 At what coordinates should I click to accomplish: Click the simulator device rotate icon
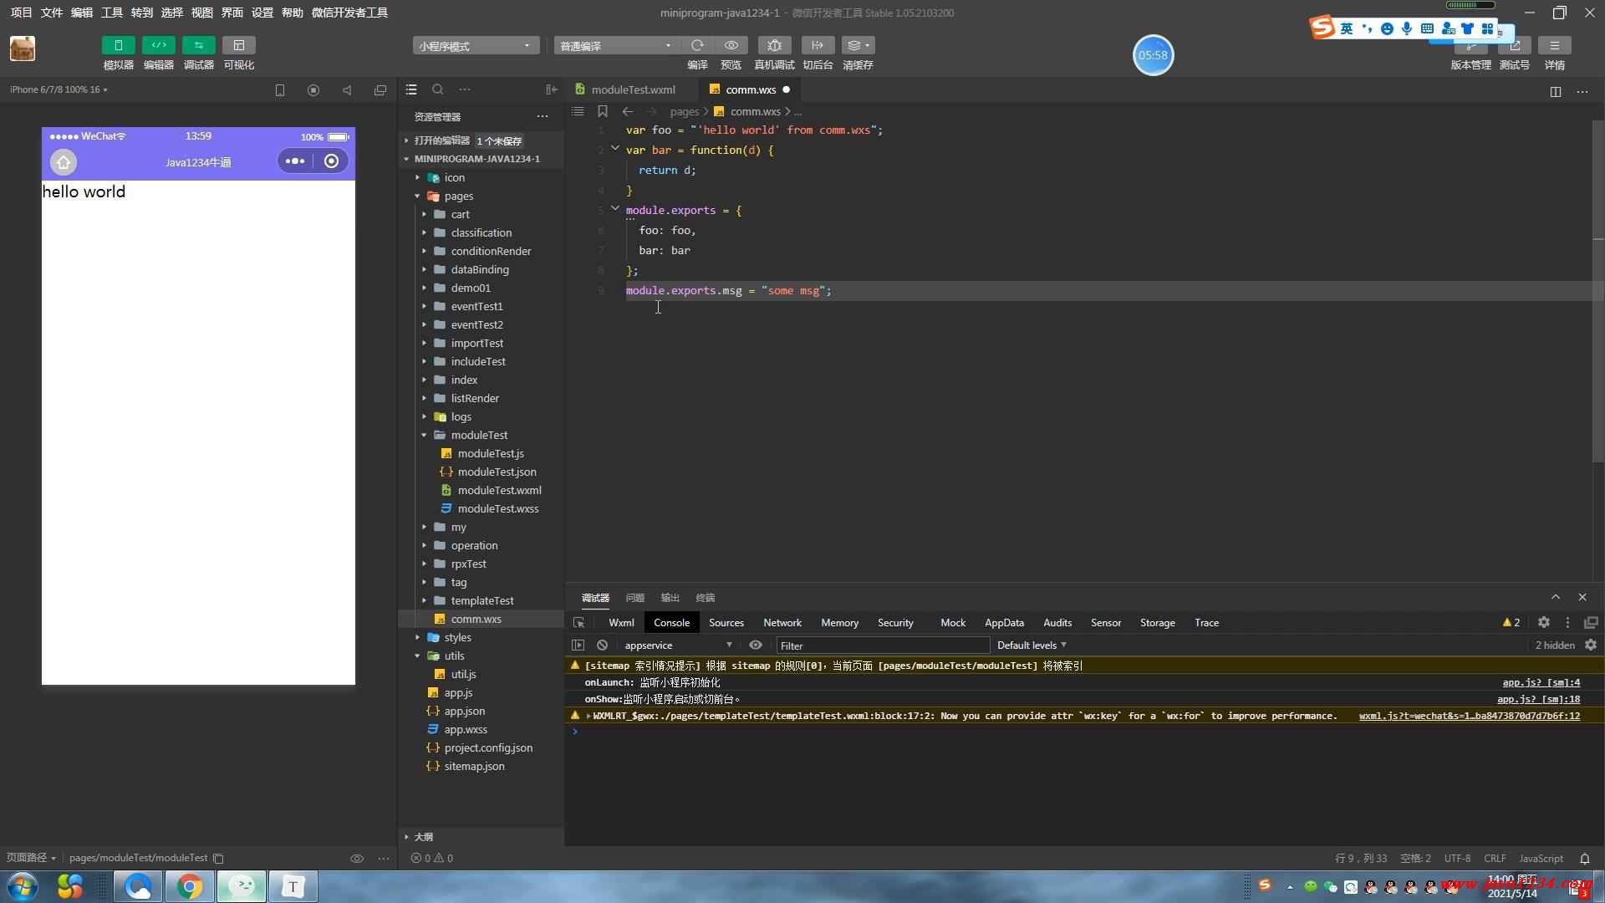(280, 89)
